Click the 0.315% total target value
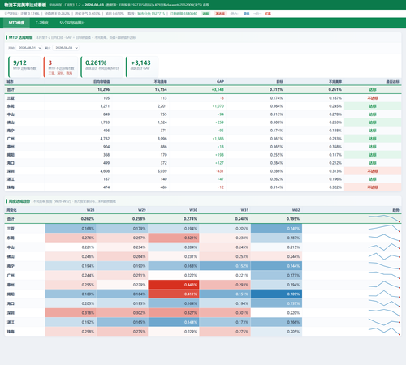This screenshot has width=406, height=365. pos(276,89)
